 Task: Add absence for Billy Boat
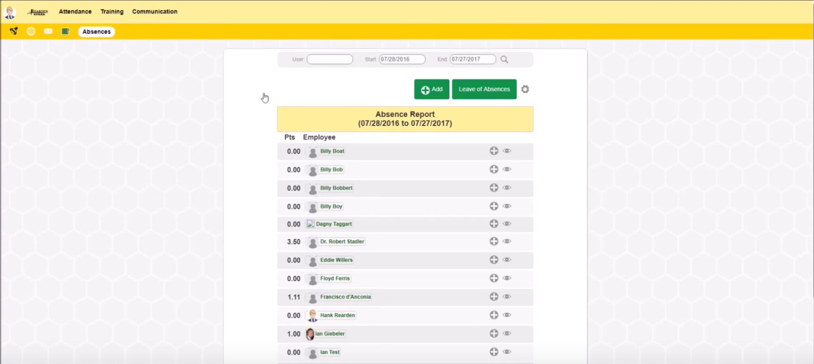494,151
